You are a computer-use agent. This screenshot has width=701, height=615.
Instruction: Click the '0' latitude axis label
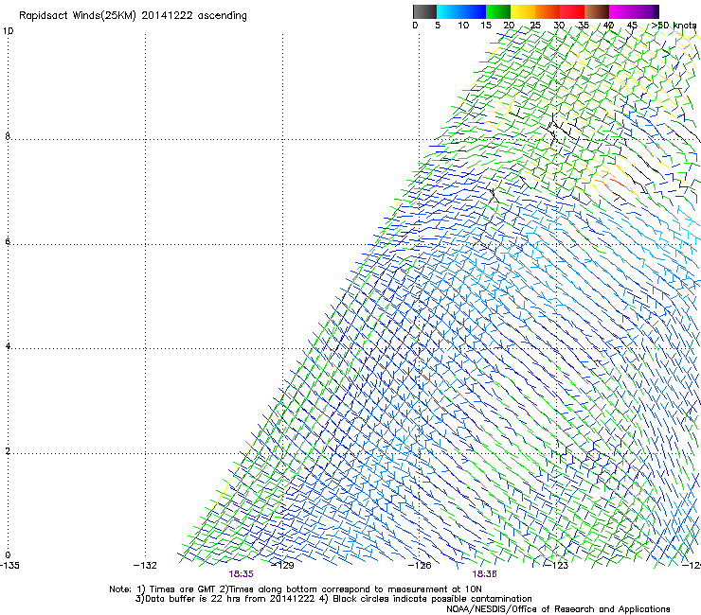8,555
